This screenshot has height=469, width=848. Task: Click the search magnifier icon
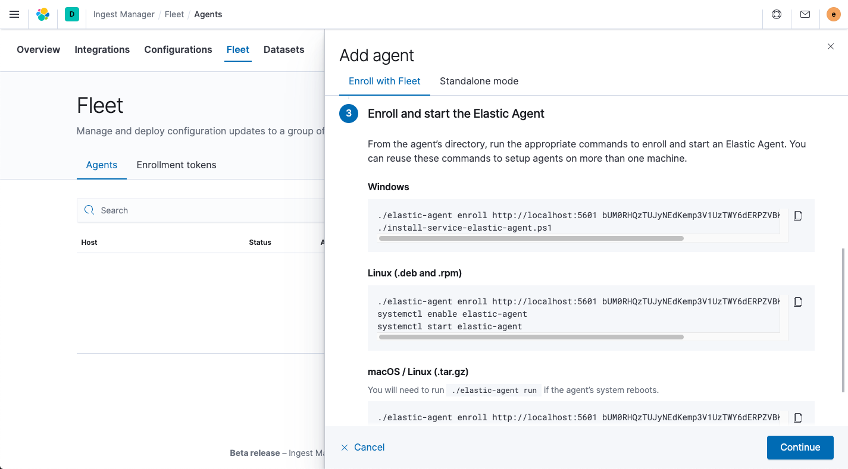[89, 210]
